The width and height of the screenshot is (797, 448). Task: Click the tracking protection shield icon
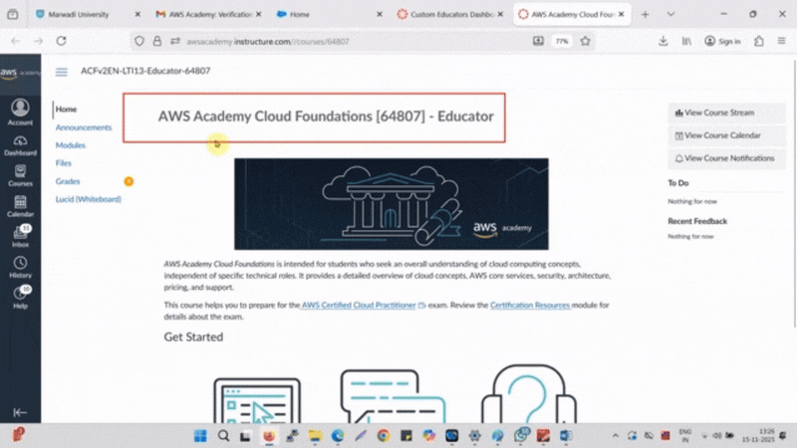pyautogui.click(x=139, y=41)
